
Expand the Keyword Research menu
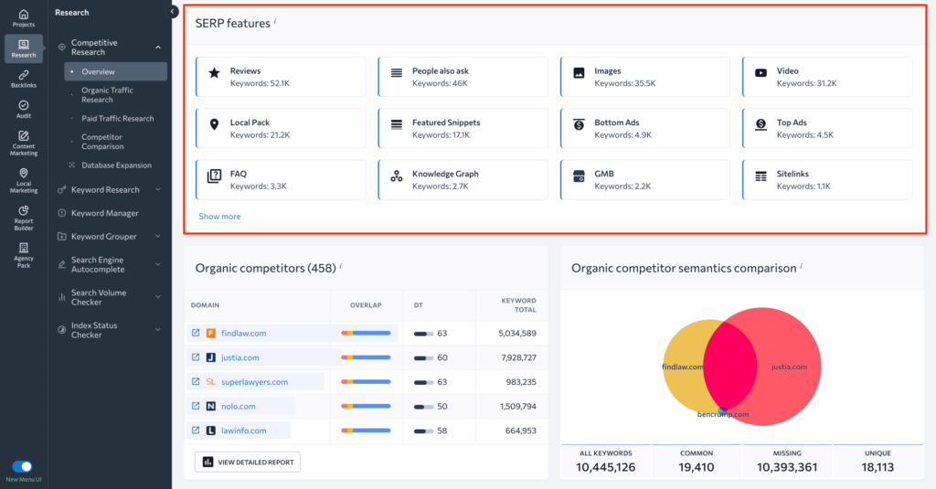tap(158, 190)
